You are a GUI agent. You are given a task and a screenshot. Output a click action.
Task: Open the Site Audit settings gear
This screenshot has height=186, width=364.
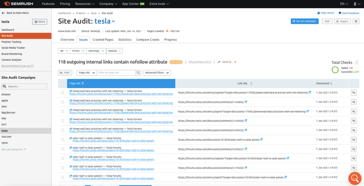point(356,21)
